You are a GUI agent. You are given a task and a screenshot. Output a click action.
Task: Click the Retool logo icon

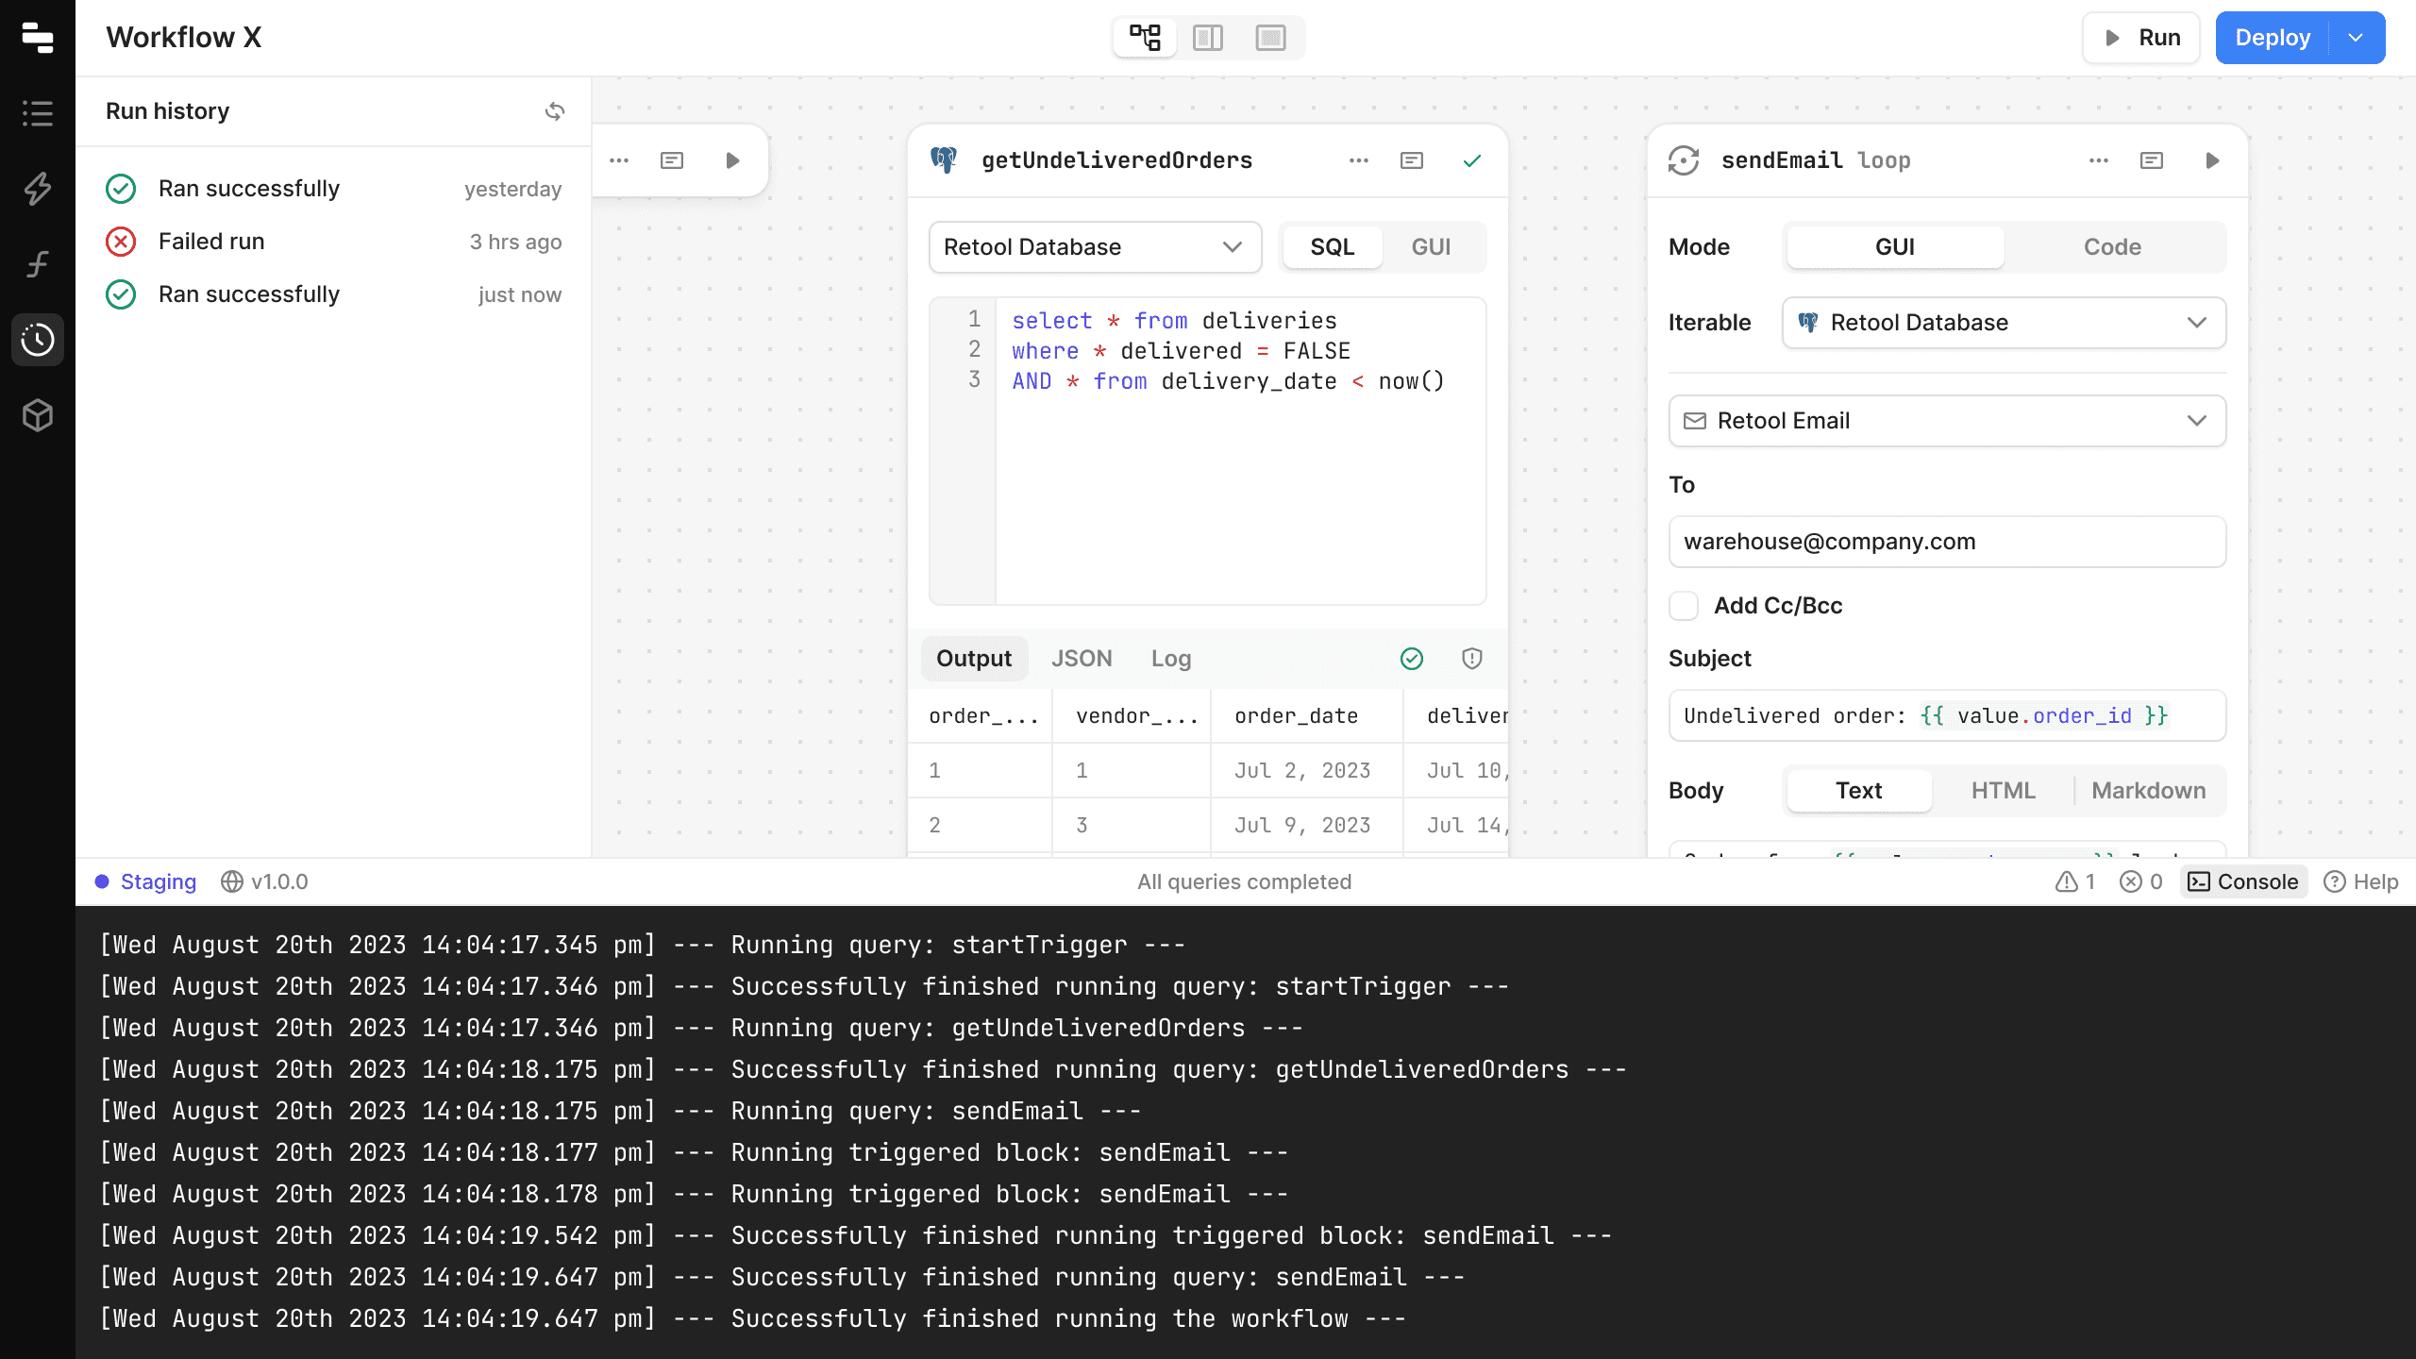pyautogui.click(x=38, y=38)
